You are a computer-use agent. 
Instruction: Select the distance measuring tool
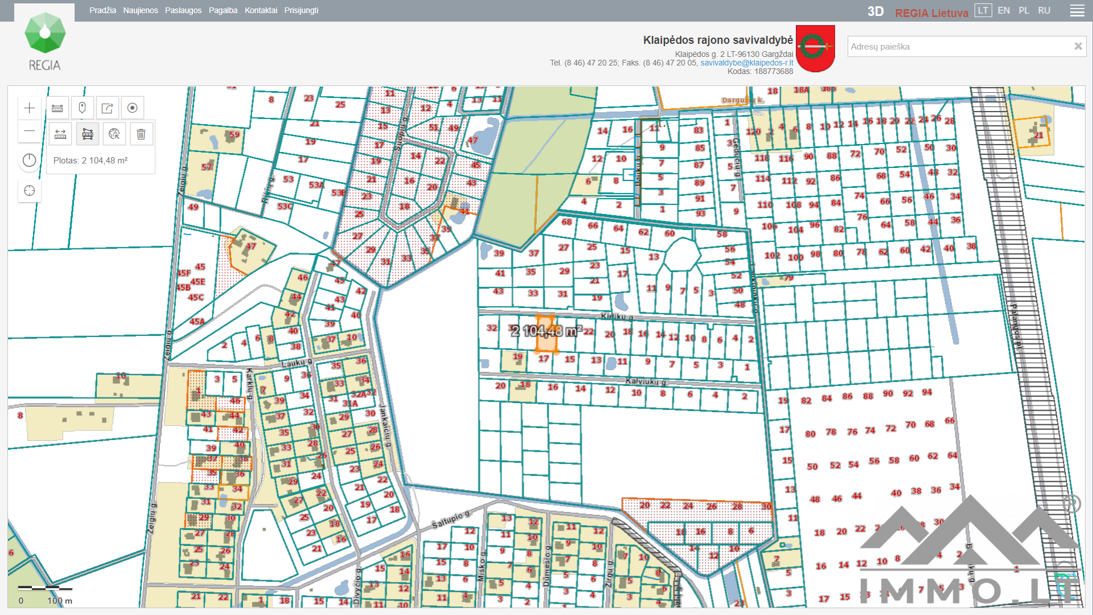pos(60,134)
